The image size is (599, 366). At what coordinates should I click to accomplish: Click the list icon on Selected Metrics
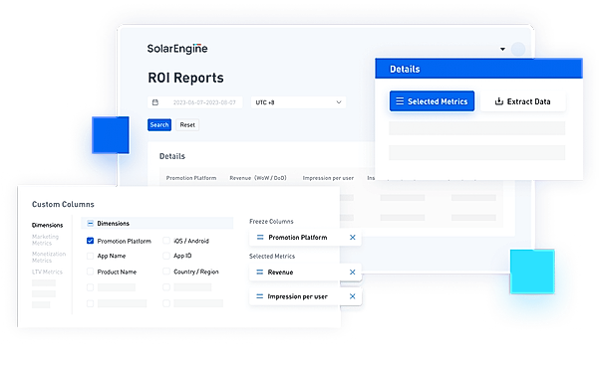(x=400, y=101)
